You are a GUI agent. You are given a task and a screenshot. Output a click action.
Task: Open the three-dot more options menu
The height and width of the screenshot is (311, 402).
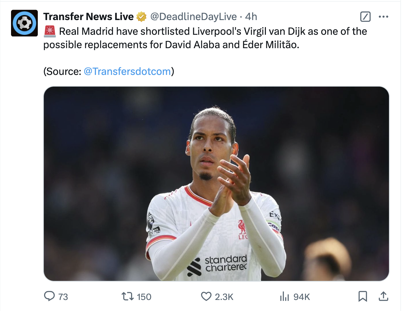[x=383, y=16]
